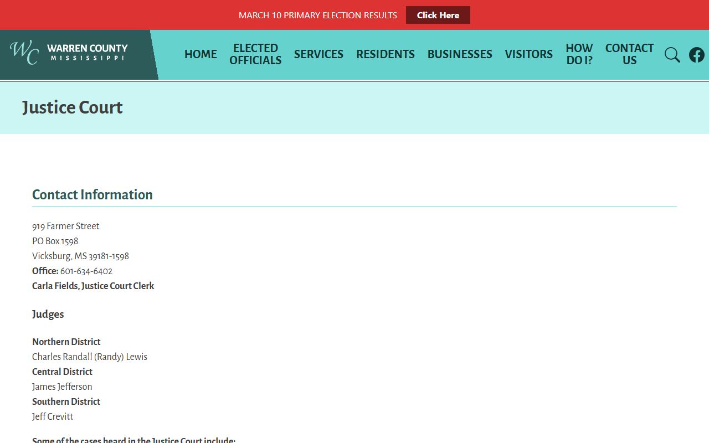Click Charles Randall (Randy) Lewis name
Screen dimensions: 709x443
(90, 357)
